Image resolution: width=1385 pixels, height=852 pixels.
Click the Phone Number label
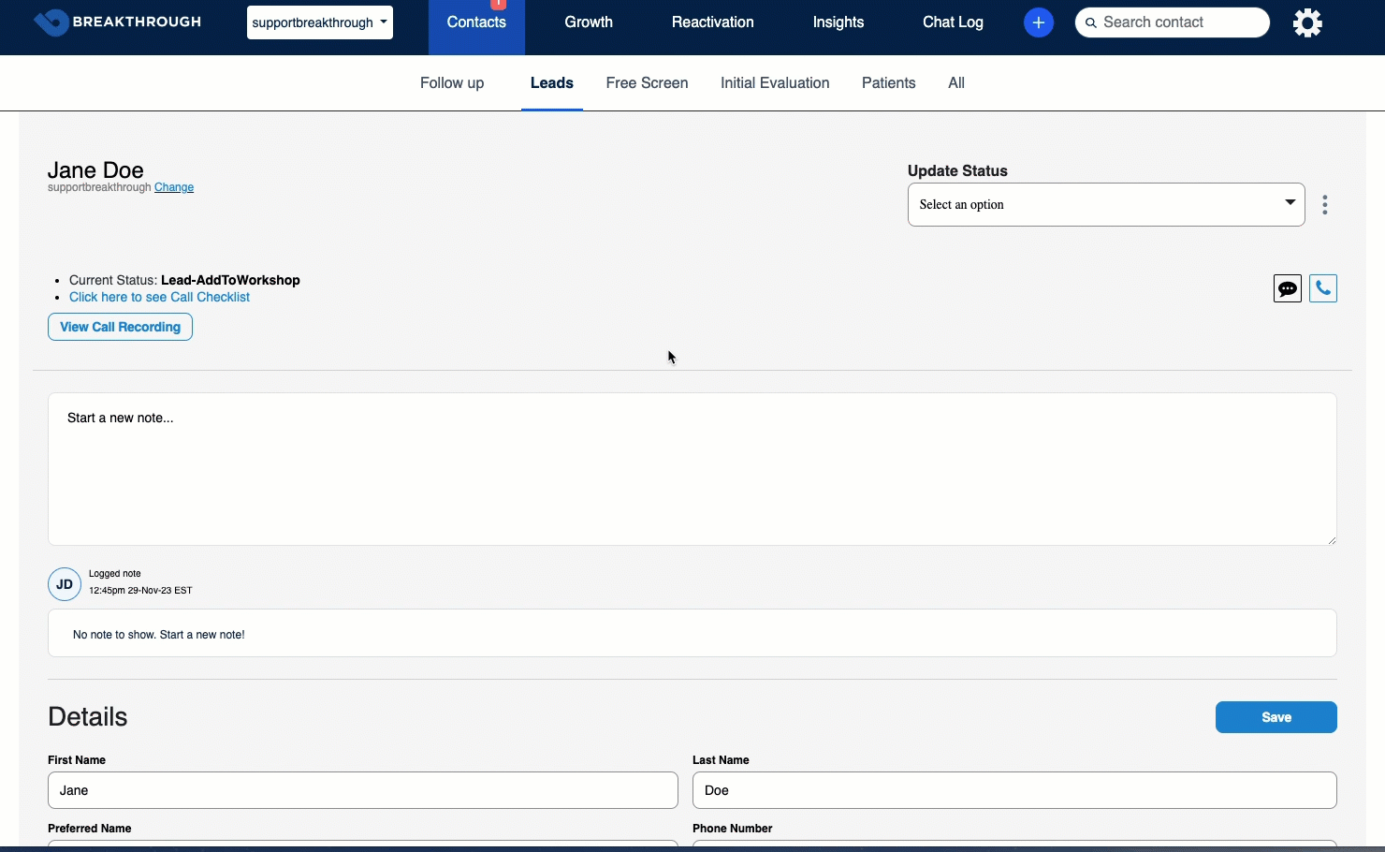[x=733, y=829]
